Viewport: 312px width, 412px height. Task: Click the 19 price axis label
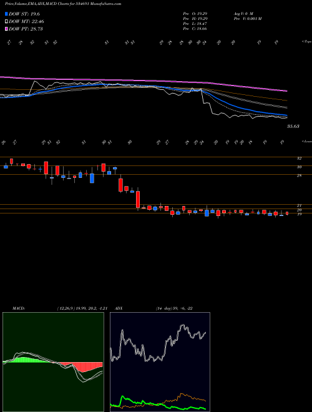pyautogui.click(x=299, y=214)
